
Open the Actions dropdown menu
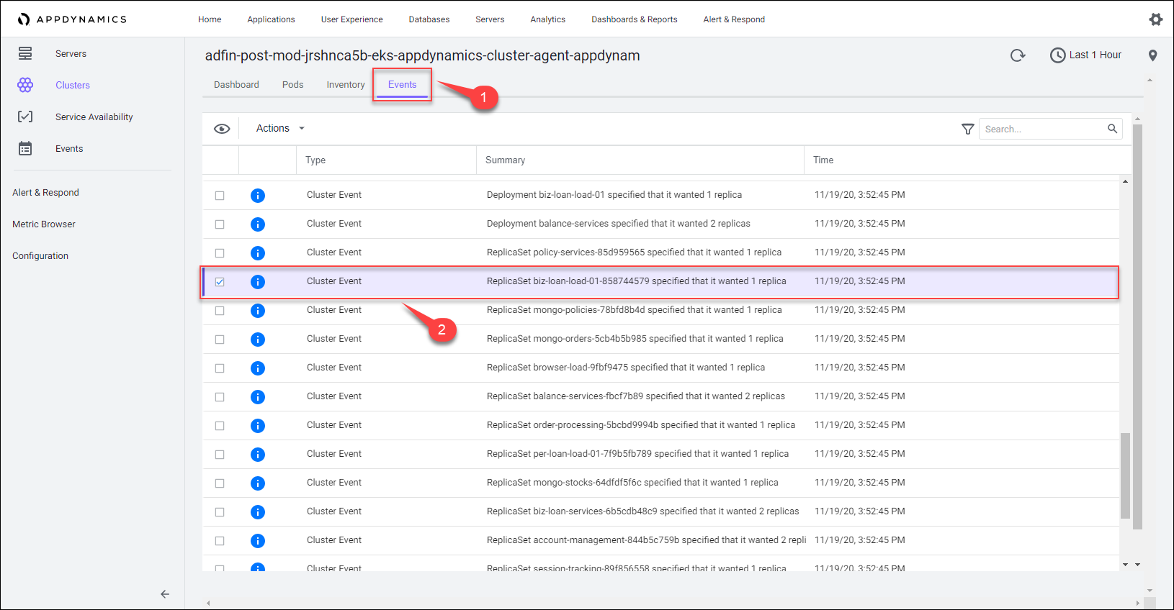pyautogui.click(x=280, y=128)
